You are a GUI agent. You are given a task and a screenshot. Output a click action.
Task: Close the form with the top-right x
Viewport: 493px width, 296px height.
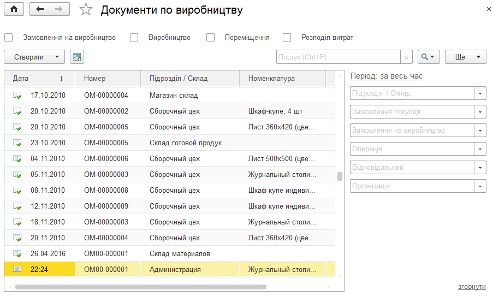click(489, 9)
